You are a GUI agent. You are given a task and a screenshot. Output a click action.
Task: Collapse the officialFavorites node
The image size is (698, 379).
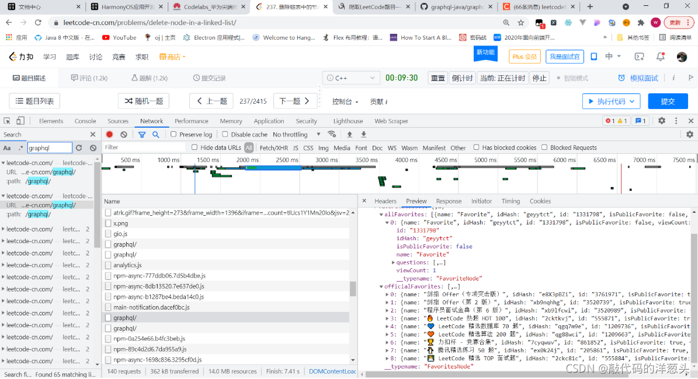pyautogui.click(x=381, y=287)
